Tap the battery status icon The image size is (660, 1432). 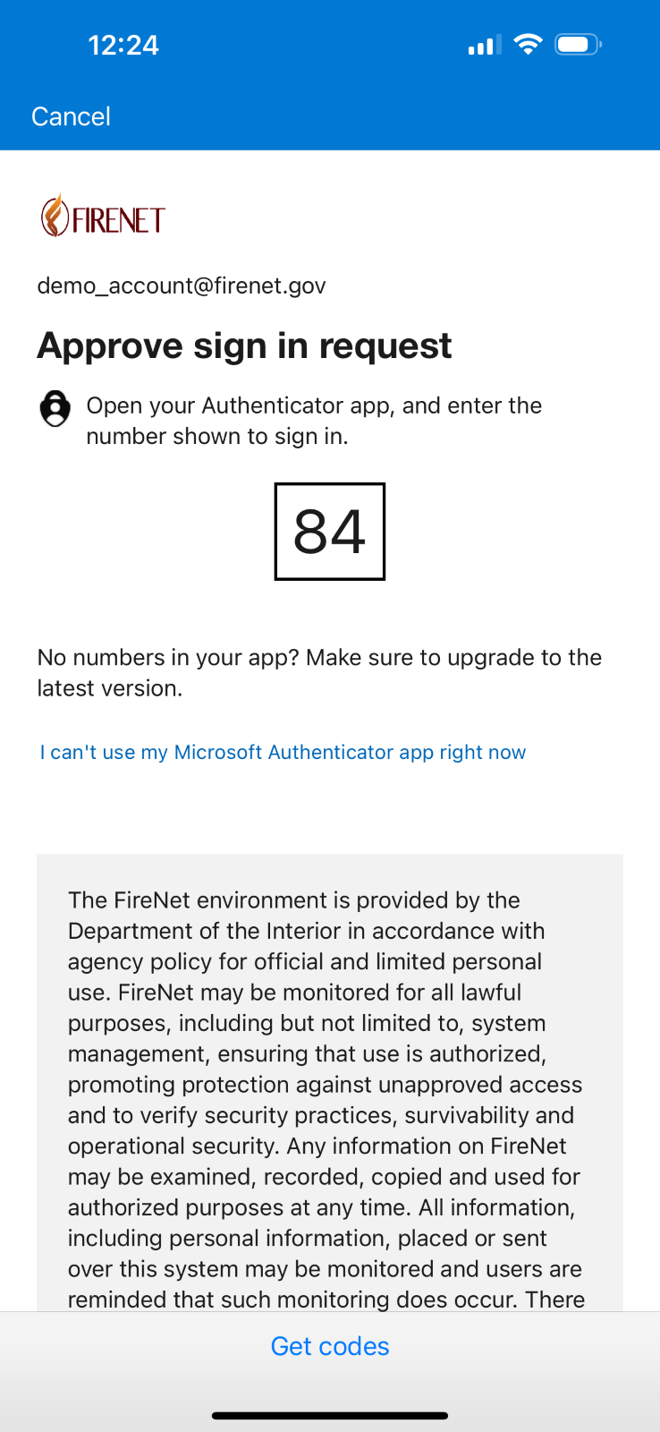[x=578, y=44]
